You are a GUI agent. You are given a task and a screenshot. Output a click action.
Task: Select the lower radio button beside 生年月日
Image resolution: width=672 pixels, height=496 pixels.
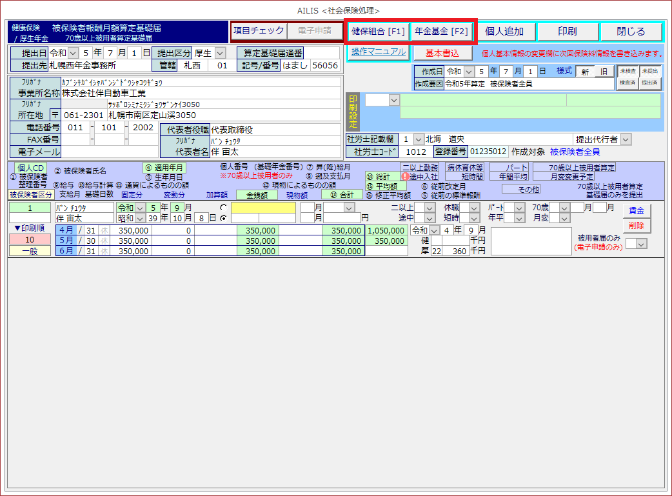pos(223,218)
